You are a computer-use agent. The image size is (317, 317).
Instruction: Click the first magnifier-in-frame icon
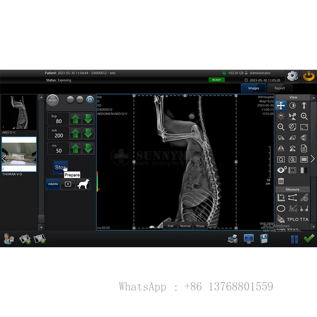coord(281,160)
